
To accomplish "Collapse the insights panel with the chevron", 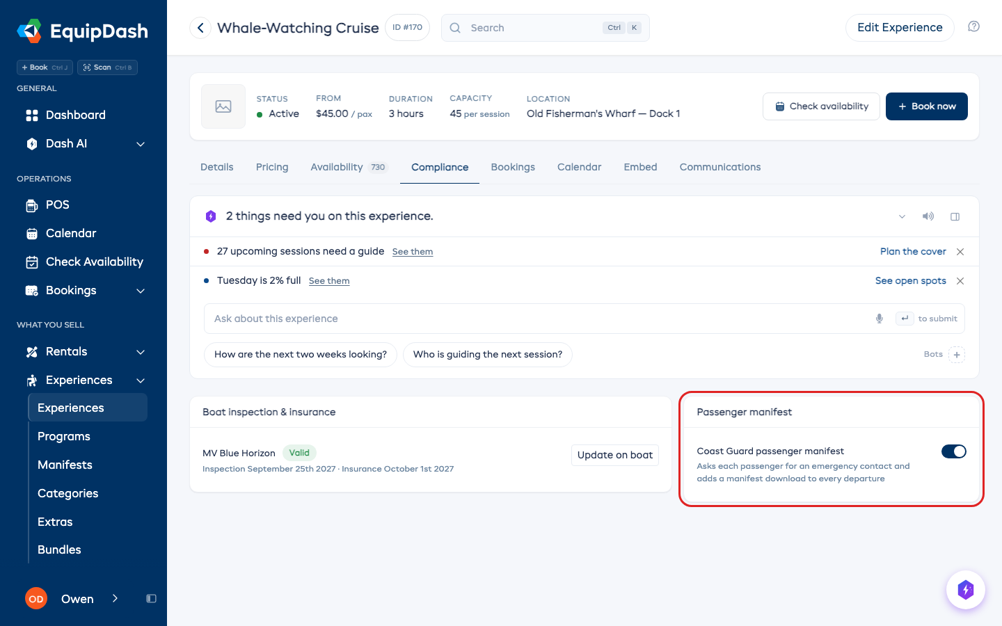I will pos(902,216).
